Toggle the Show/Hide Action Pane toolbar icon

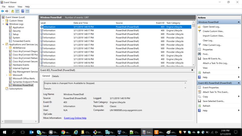click(x=27, y=11)
